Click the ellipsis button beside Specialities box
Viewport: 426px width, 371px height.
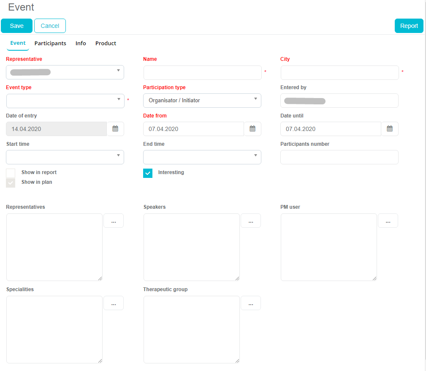tap(113, 303)
